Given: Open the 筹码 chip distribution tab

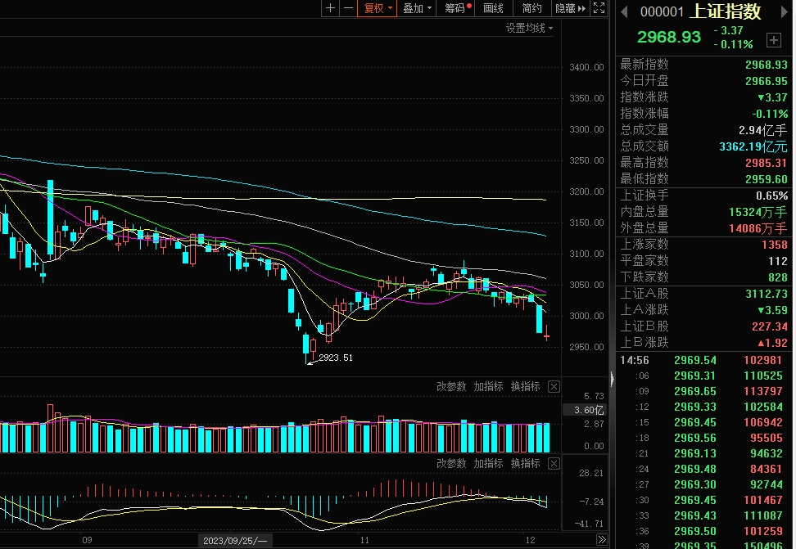Looking at the screenshot, I should 456,8.
